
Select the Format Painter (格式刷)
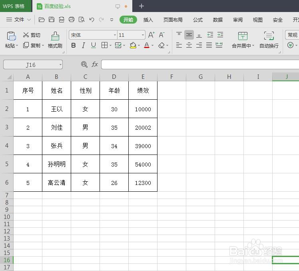pyautogui.click(x=55, y=40)
